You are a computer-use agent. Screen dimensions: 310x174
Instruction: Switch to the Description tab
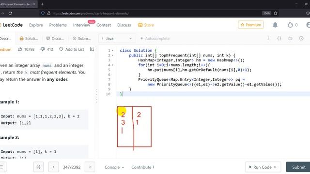coord(5,39)
